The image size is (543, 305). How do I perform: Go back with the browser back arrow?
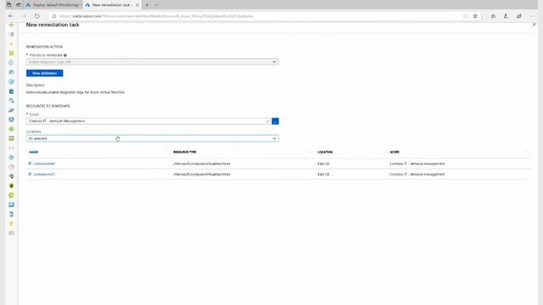click(x=11, y=16)
